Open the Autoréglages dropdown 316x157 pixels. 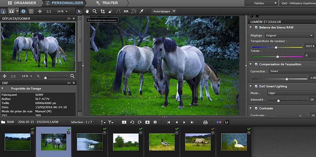(x=164, y=11)
